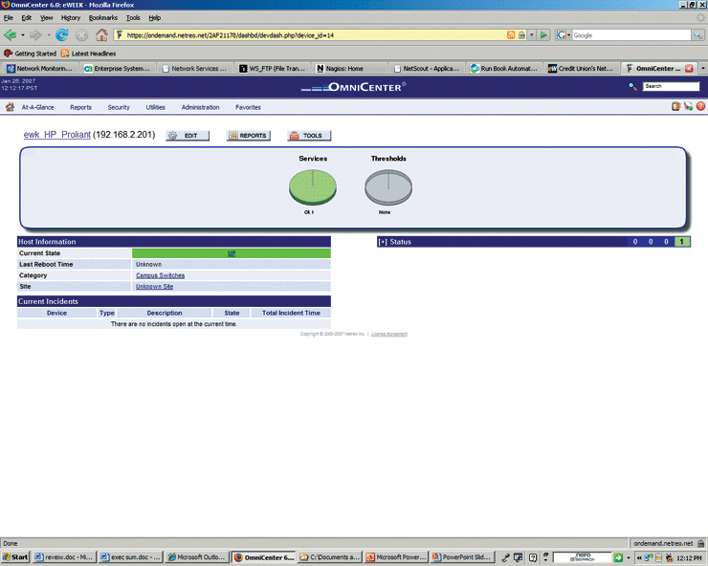Click the Stop loading button
Viewport: 708px width, 566px height.
pos(81,34)
